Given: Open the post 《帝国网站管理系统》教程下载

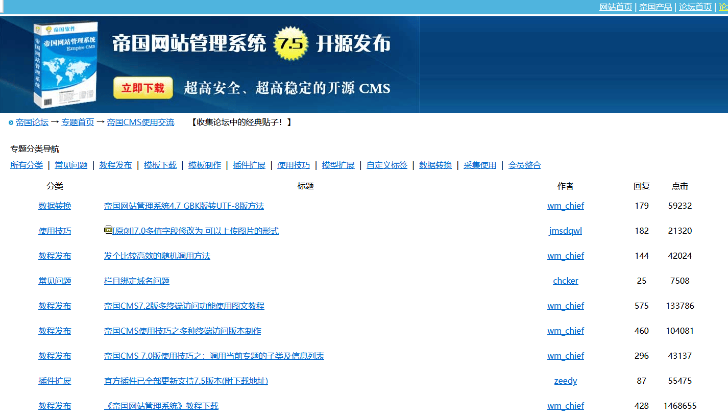Looking at the screenshot, I should click(x=161, y=406).
